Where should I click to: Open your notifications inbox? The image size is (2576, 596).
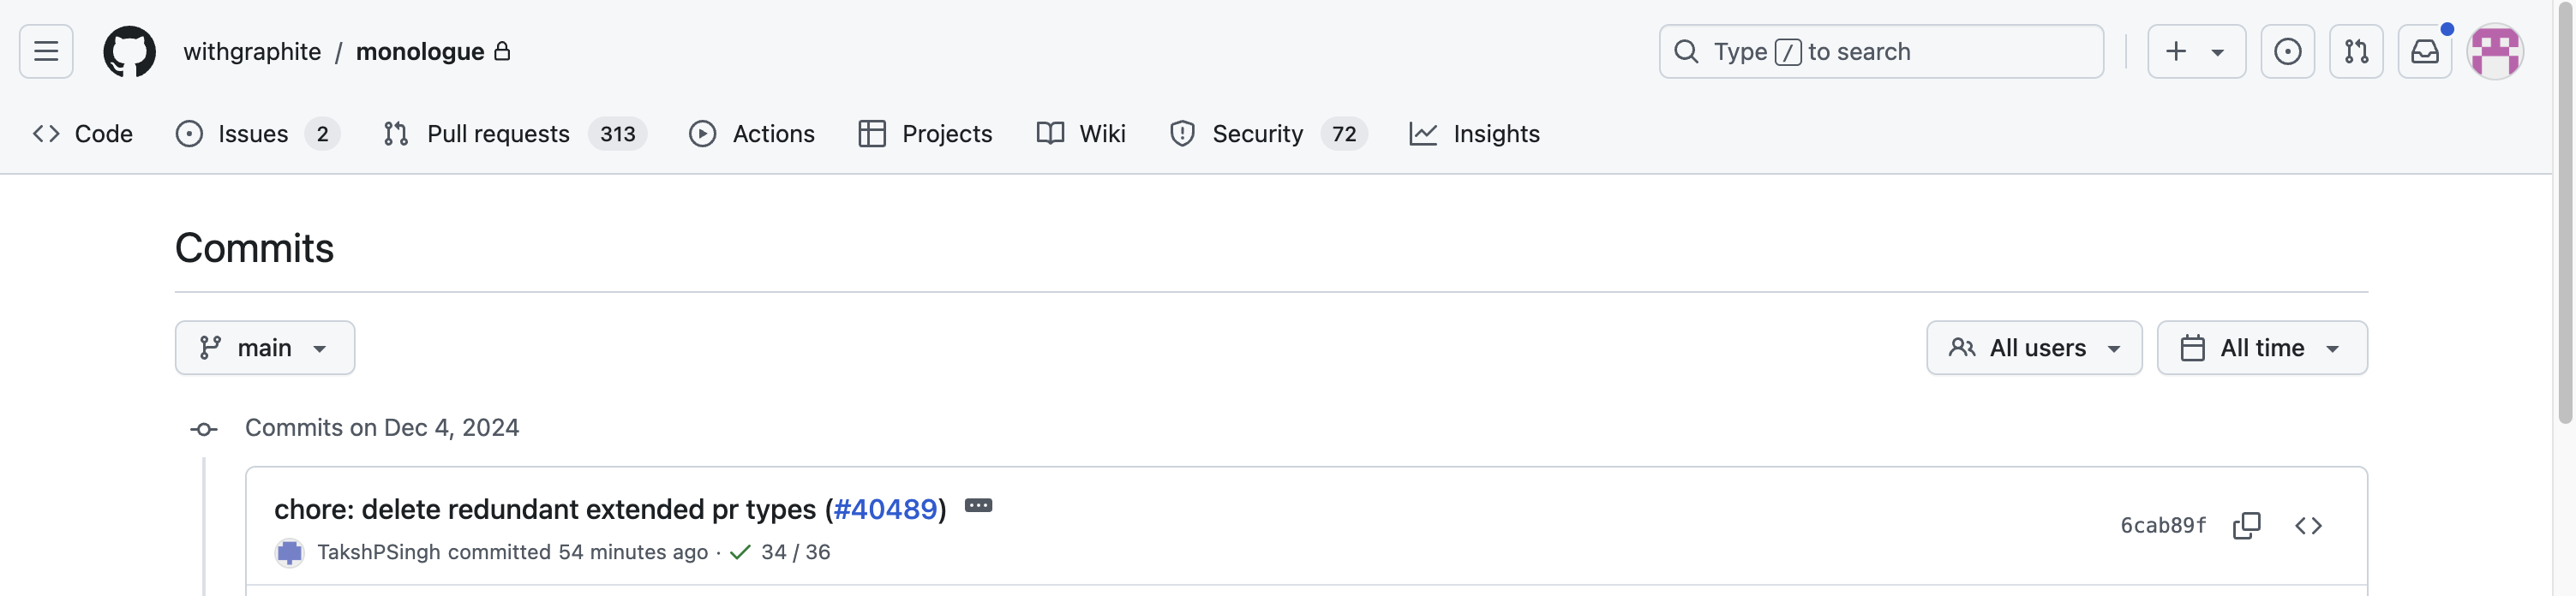point(2424,51)
